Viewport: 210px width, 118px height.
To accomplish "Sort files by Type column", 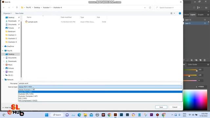I will click(82, 17).
